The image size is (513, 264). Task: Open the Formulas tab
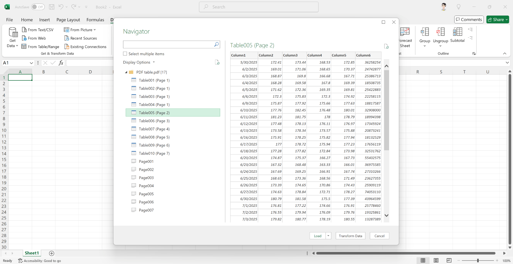(95, 20)
